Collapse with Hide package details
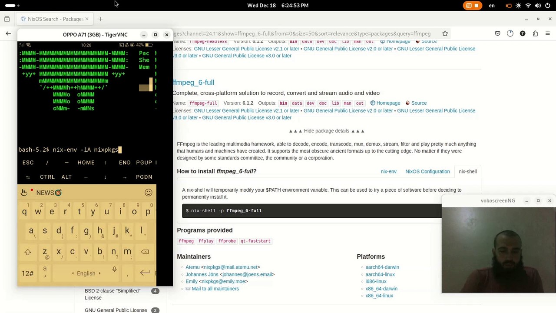This screenshot has width=556, height=313. coord(327,131)
